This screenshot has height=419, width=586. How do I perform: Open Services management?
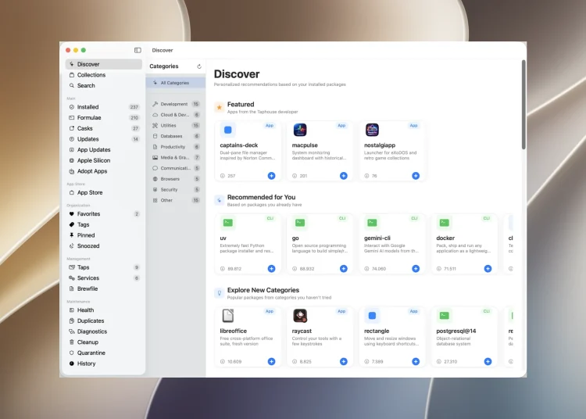tap(103, 278)
